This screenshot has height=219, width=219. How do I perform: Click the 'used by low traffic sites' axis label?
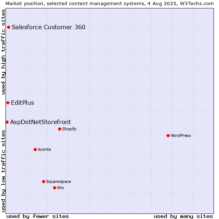point(3,171)
